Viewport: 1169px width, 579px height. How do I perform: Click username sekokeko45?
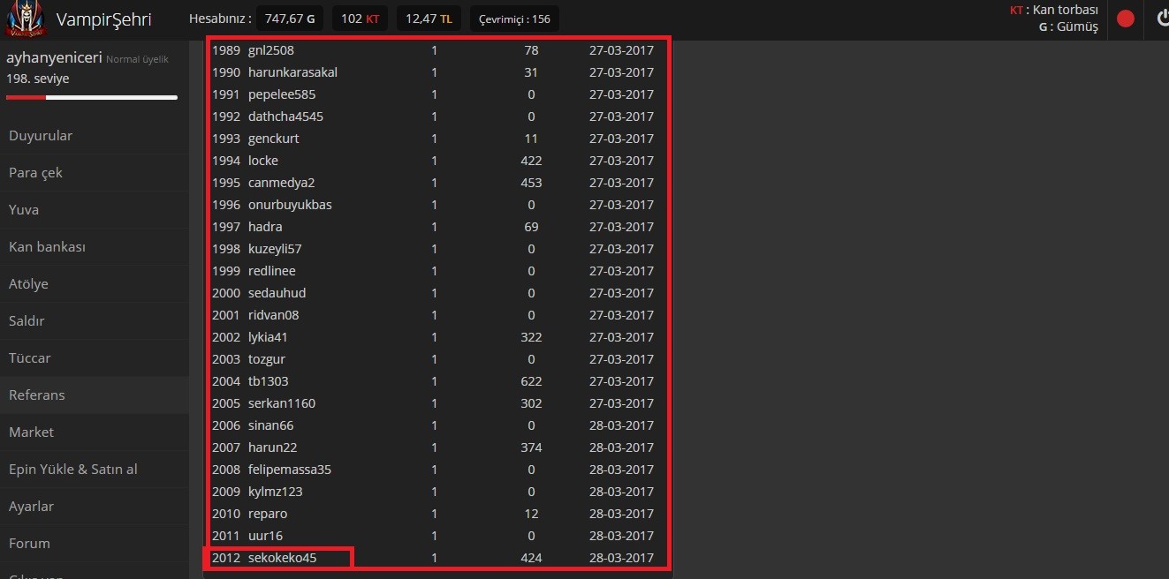(283, 558)
